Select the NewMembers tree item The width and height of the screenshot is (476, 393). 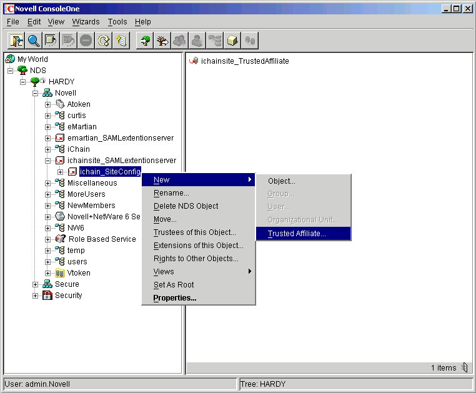point(91,206)
